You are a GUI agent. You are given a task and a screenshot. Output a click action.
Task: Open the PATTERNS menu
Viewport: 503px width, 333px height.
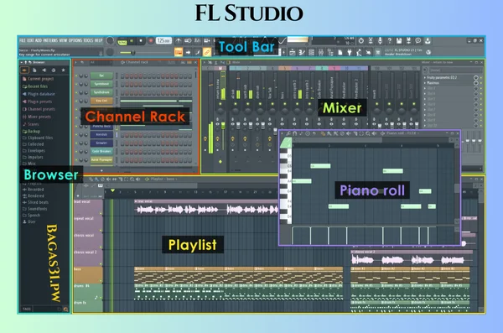[50, 40]
